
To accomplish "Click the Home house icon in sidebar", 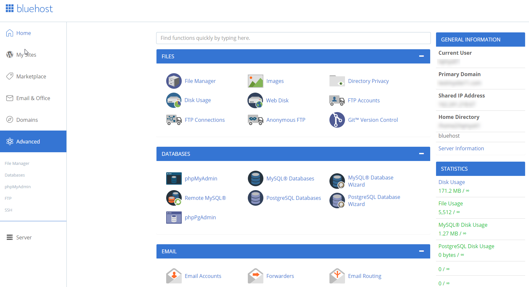I will click(x=10, y=33).
